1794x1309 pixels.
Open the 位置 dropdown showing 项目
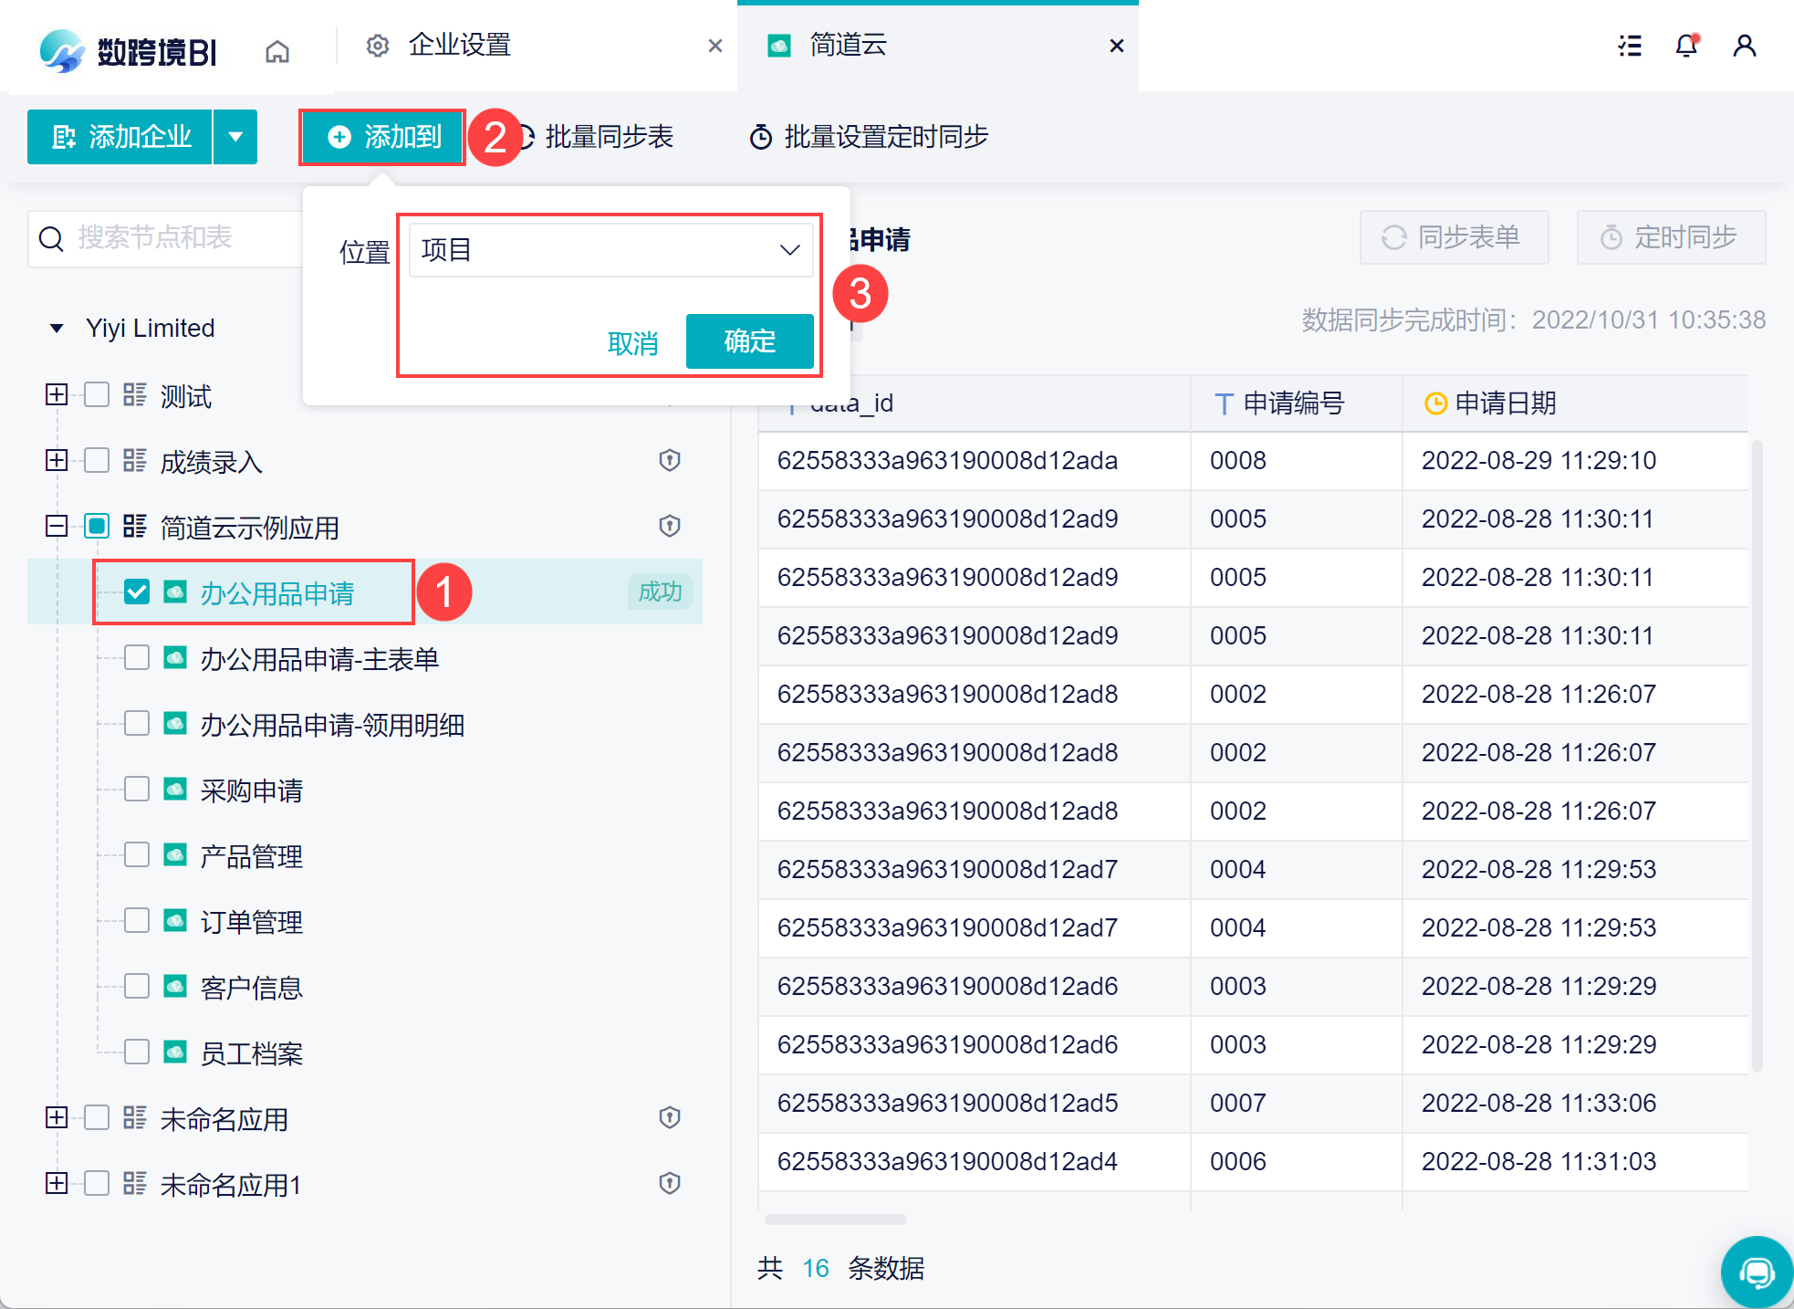[610, 250]
